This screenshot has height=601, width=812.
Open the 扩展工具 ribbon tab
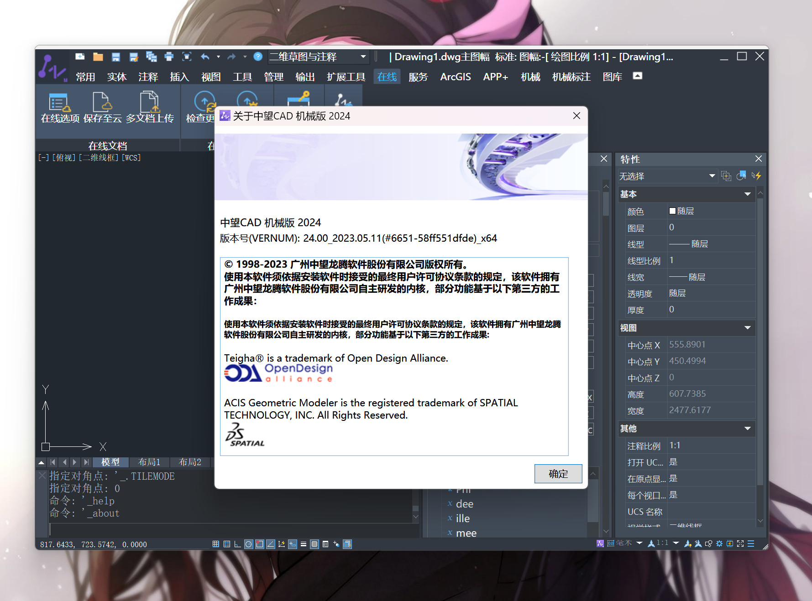[346, 77]
